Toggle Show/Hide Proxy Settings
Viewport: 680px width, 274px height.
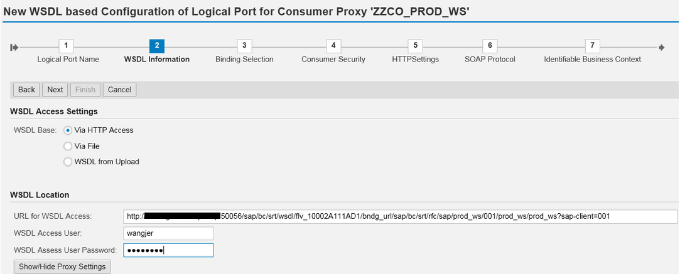pos(62,266)
